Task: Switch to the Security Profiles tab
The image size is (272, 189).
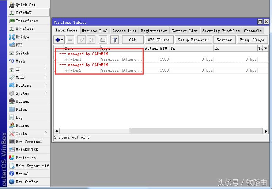Action: pos(221,31)
